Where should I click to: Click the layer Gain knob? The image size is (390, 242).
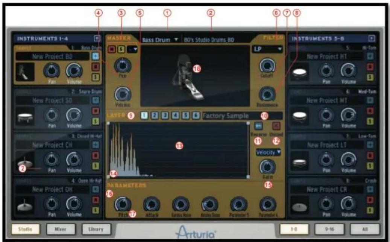(x=267, y=167)
